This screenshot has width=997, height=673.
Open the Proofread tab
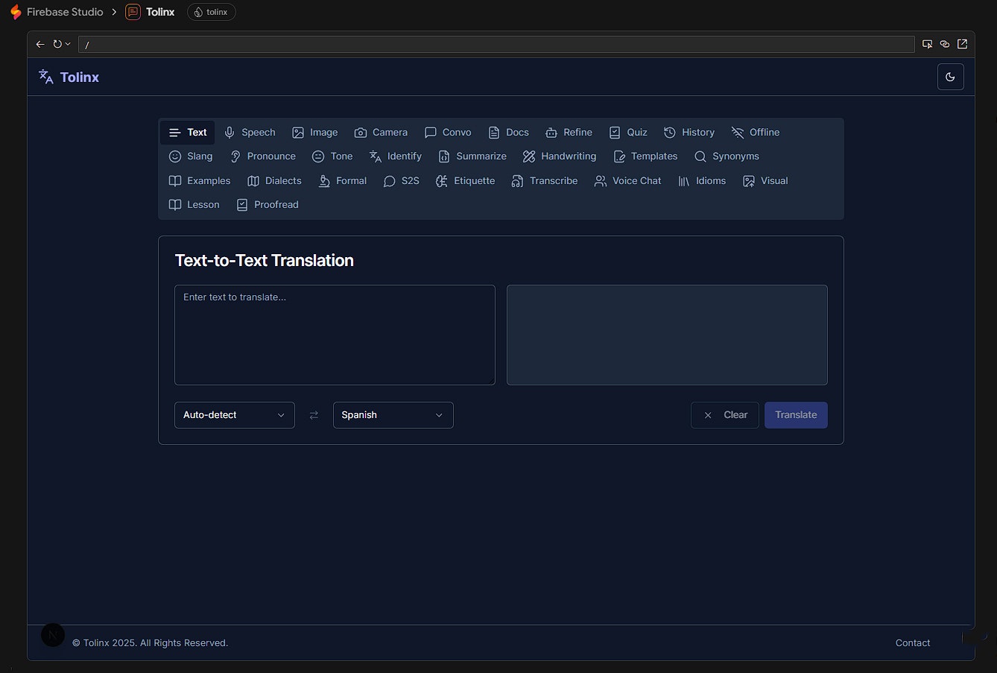268,205
